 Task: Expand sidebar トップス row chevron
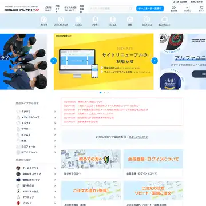point(55,123)
